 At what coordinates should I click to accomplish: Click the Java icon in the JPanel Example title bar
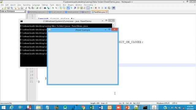tap(50, 30)
